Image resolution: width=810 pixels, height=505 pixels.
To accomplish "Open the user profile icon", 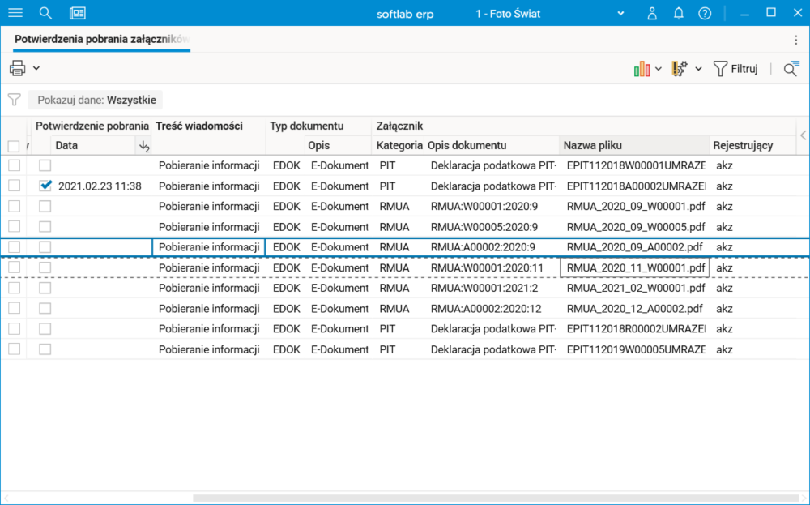I will pyautogui.click(x=652, y=14).
